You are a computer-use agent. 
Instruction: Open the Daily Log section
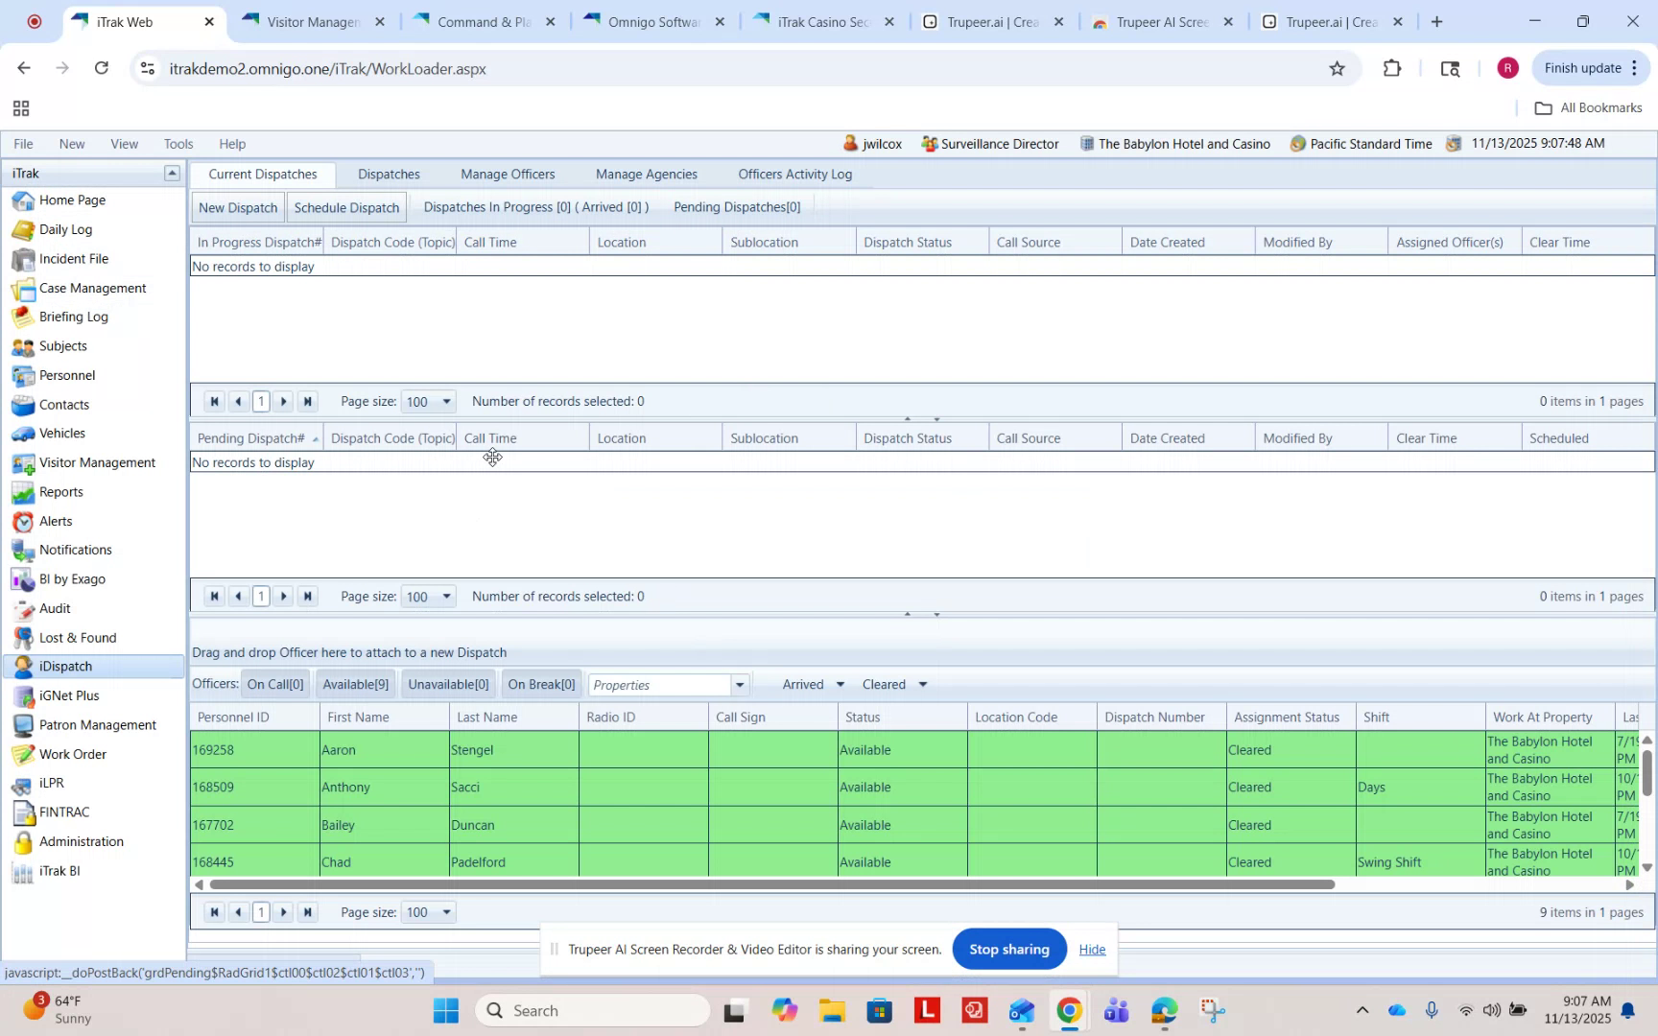[x=66, y=229]
